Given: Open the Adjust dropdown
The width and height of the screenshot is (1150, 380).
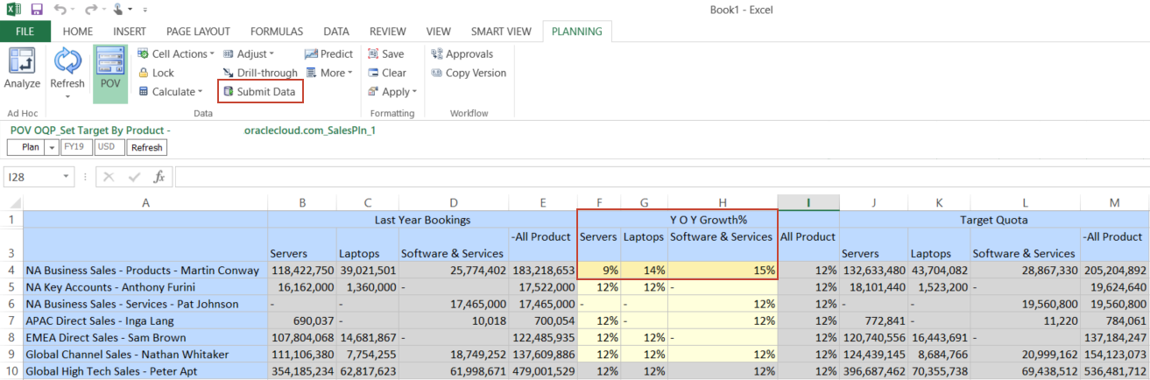Looking at the screenshot, I should 249,54.
